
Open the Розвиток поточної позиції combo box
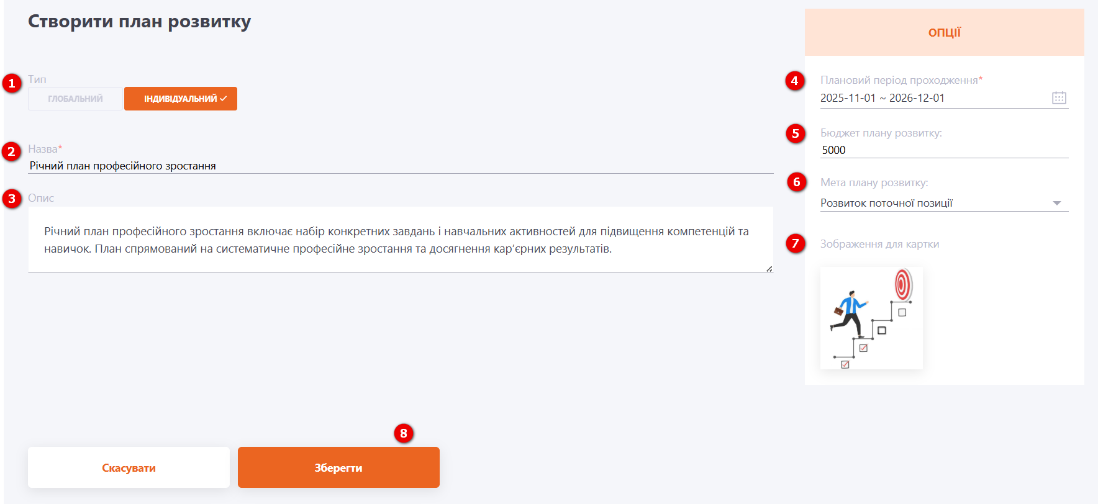tap(932, 203)
